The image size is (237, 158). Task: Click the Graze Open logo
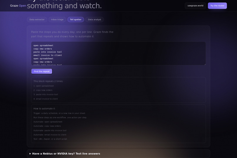pyautogui.click(x=18, y=6)
